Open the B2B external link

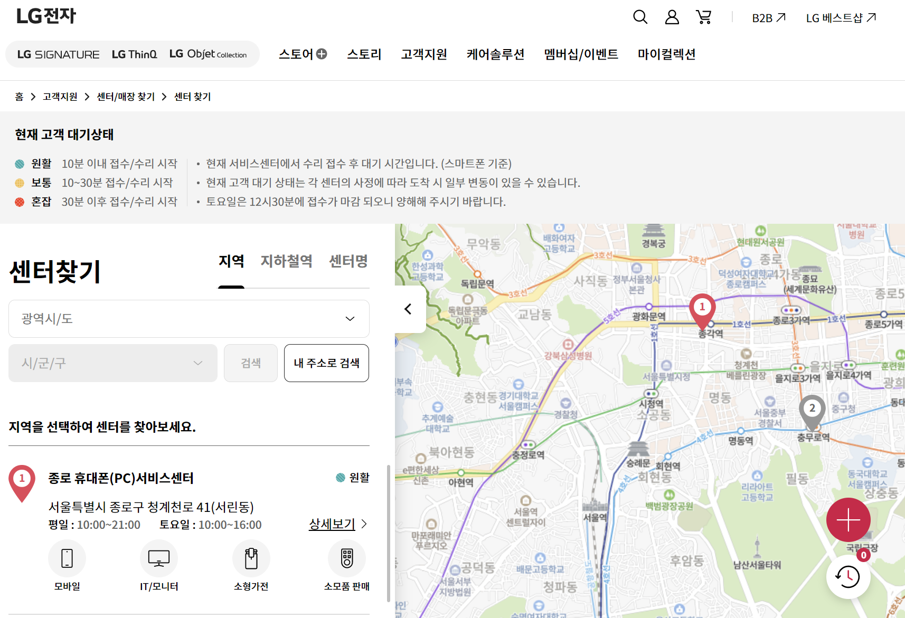click(769, 18)
